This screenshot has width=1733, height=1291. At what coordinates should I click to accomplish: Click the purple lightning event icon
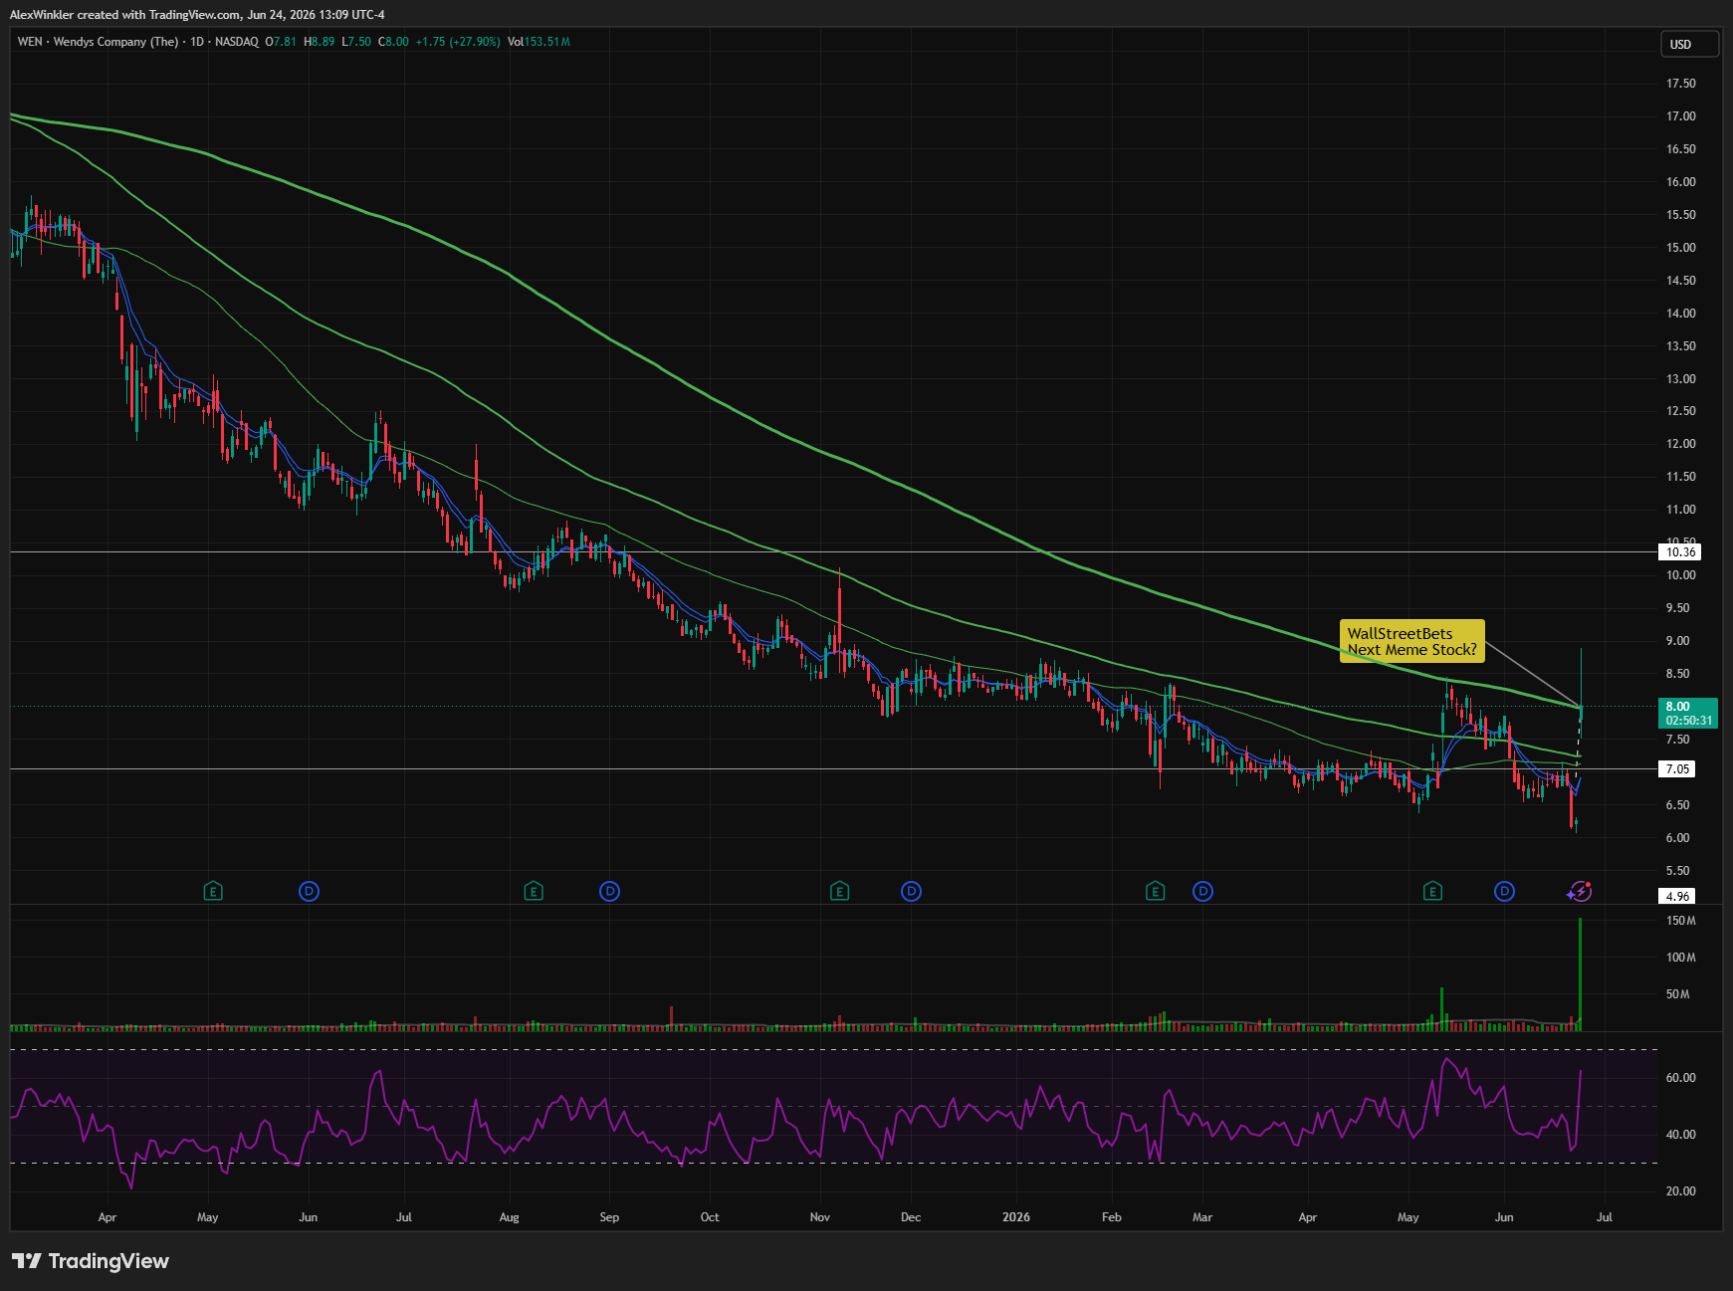(1579, 891)
